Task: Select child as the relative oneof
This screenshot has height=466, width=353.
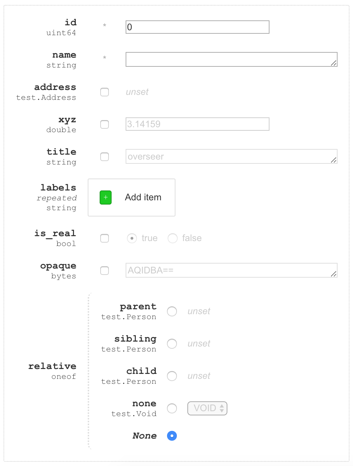Action: [172, 376]
